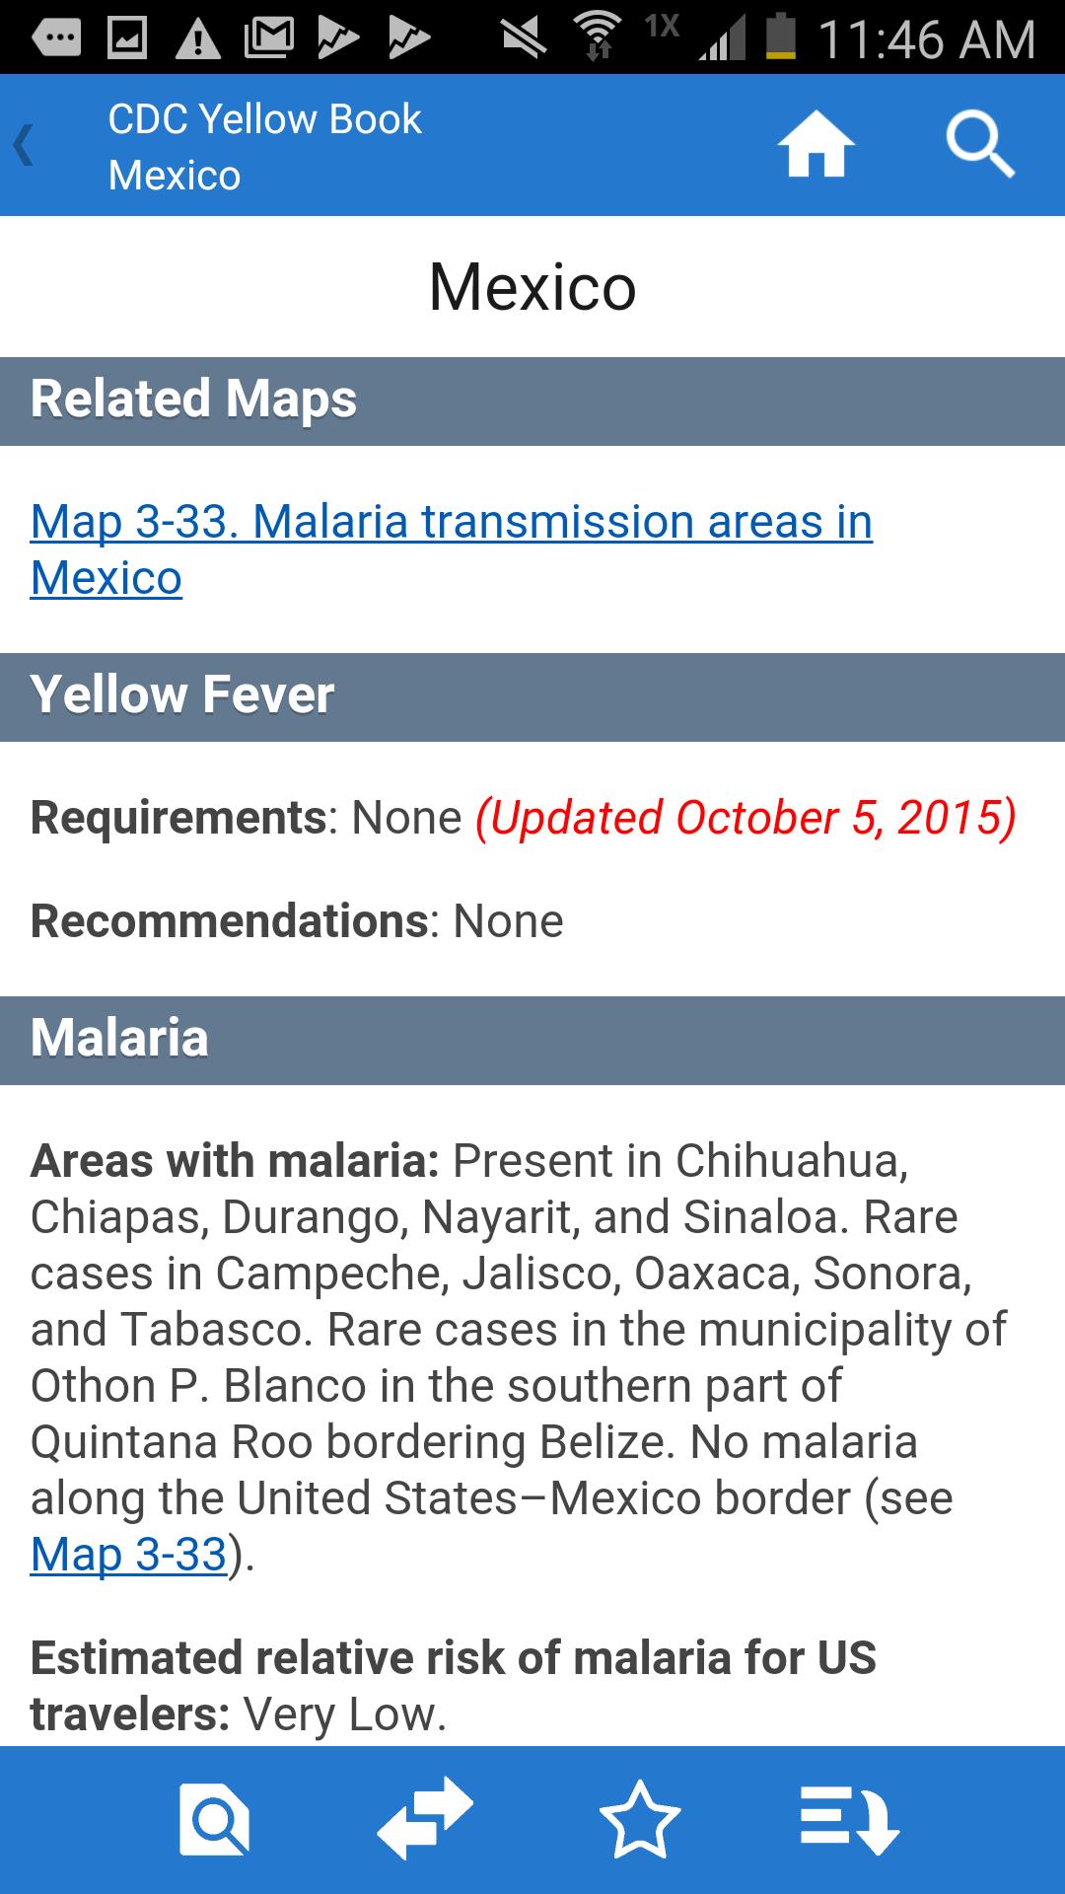Collapse the Malaria section header
The height and width of the screenshot is (1894, 1065).
pos(532,1040)
